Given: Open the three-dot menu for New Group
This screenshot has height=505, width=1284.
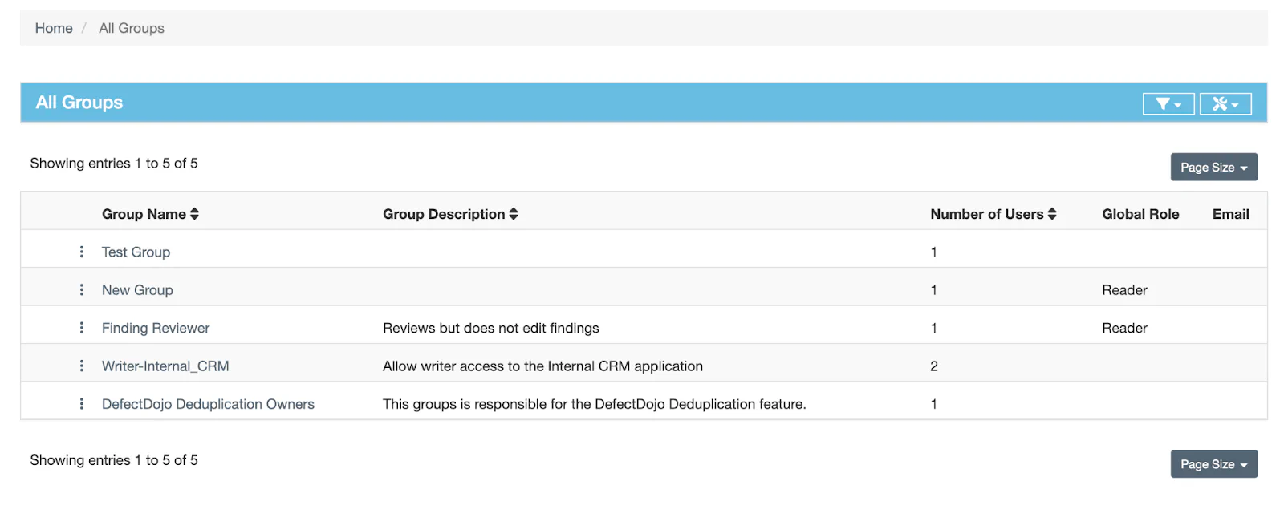Looking at the screenshot, I should point(82,290).
